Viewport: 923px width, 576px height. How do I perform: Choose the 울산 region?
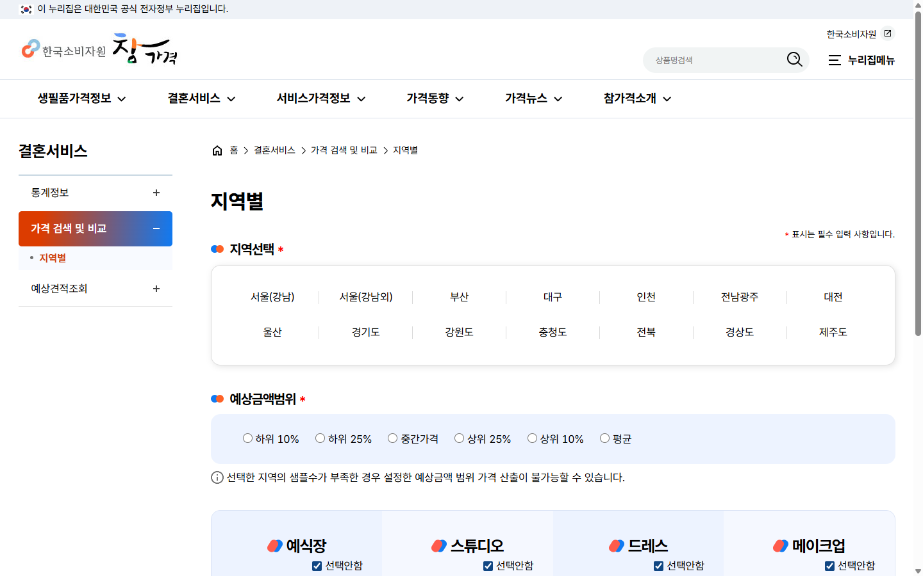pyautogui.click(x=272, y=332)
